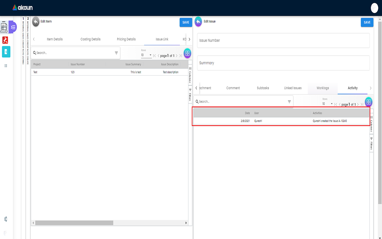Click the teal invoice icon in sidebar
The width and height of the screenshot is (382, 239).
pos(6,52)
